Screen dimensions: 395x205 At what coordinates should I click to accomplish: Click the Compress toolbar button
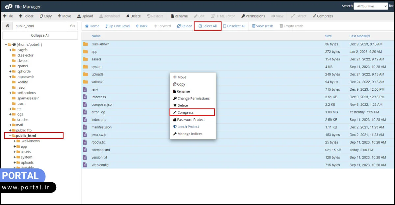point(323,16)
